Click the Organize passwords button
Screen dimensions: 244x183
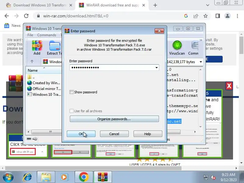click(x=114, y=119)
